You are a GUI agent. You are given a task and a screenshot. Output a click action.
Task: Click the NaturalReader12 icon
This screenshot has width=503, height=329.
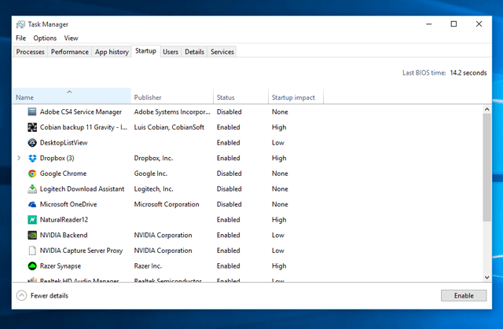click(x=32, y=220)
